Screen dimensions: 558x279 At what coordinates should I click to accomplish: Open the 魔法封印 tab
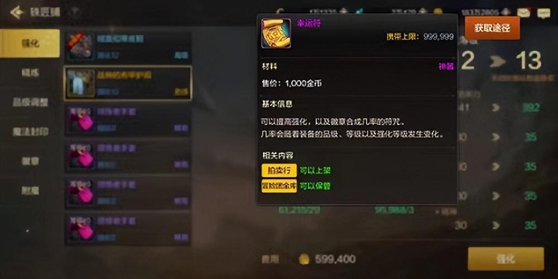click(x=30, y=132)
